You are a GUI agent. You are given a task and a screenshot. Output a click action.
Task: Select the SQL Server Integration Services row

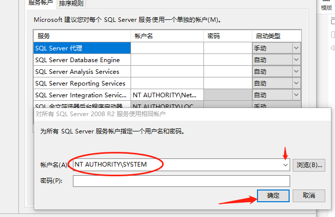[x=82, y=95]
